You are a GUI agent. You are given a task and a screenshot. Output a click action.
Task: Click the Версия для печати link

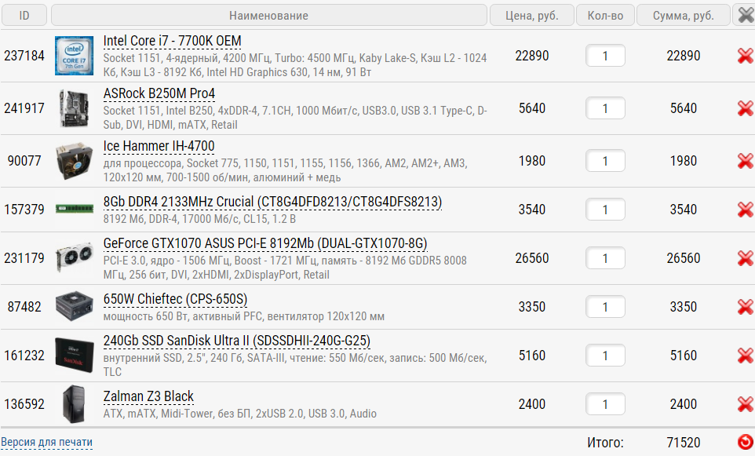coord(47,442)
